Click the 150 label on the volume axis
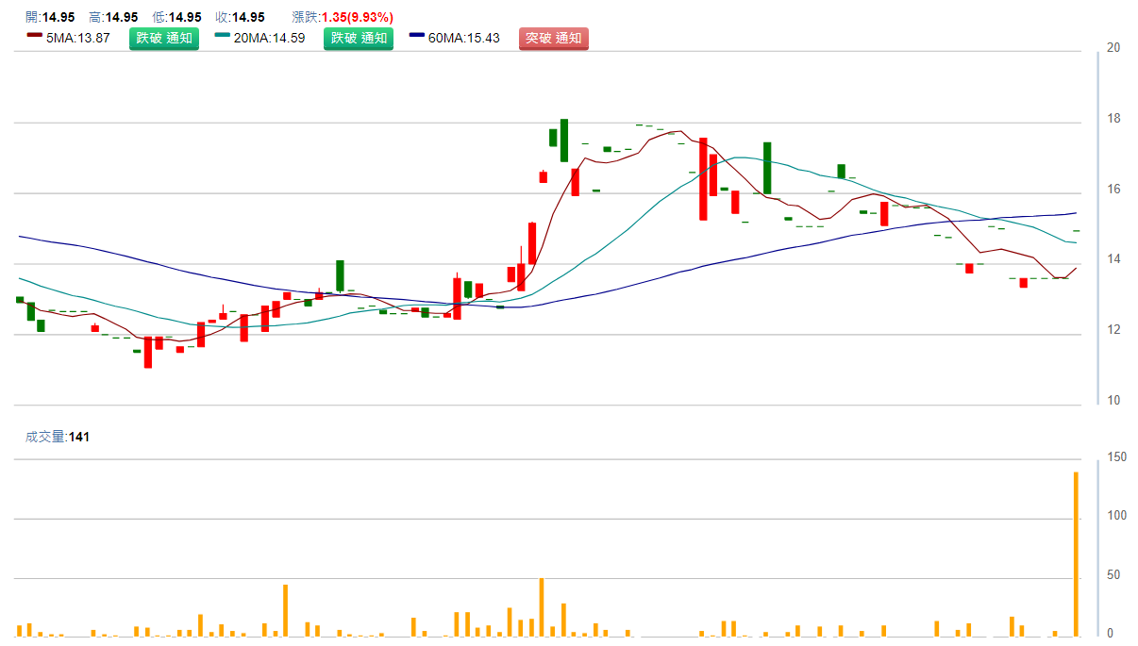This screenshot has height=646, width=1138. 1116,457
